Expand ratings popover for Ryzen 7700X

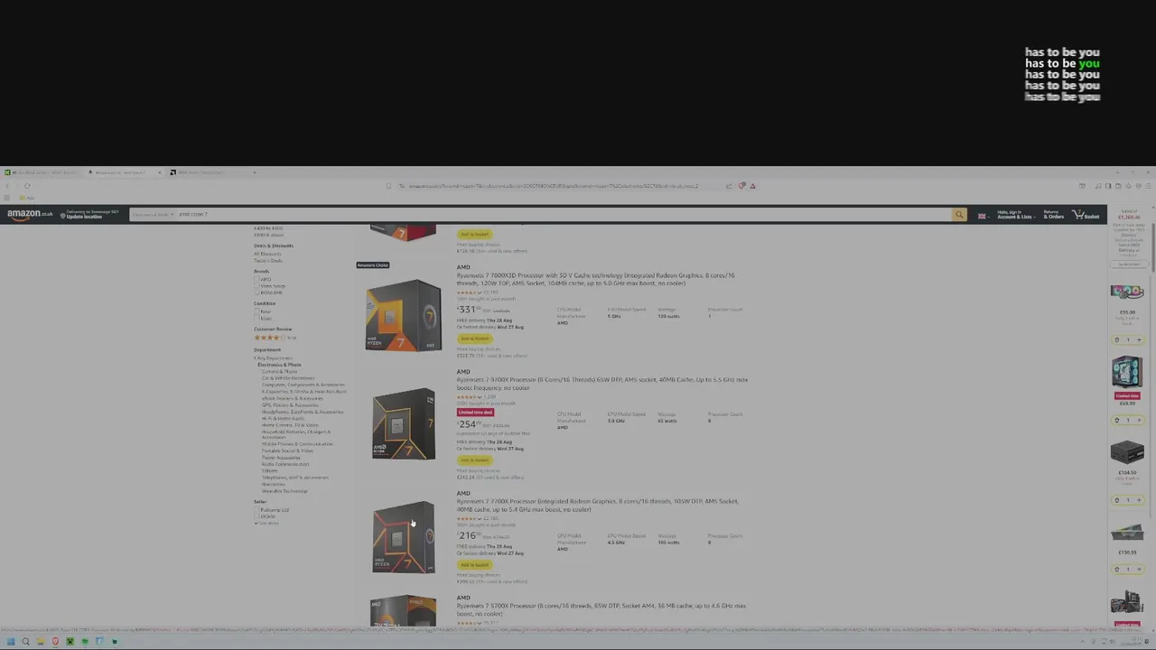[x=480, y=518]
